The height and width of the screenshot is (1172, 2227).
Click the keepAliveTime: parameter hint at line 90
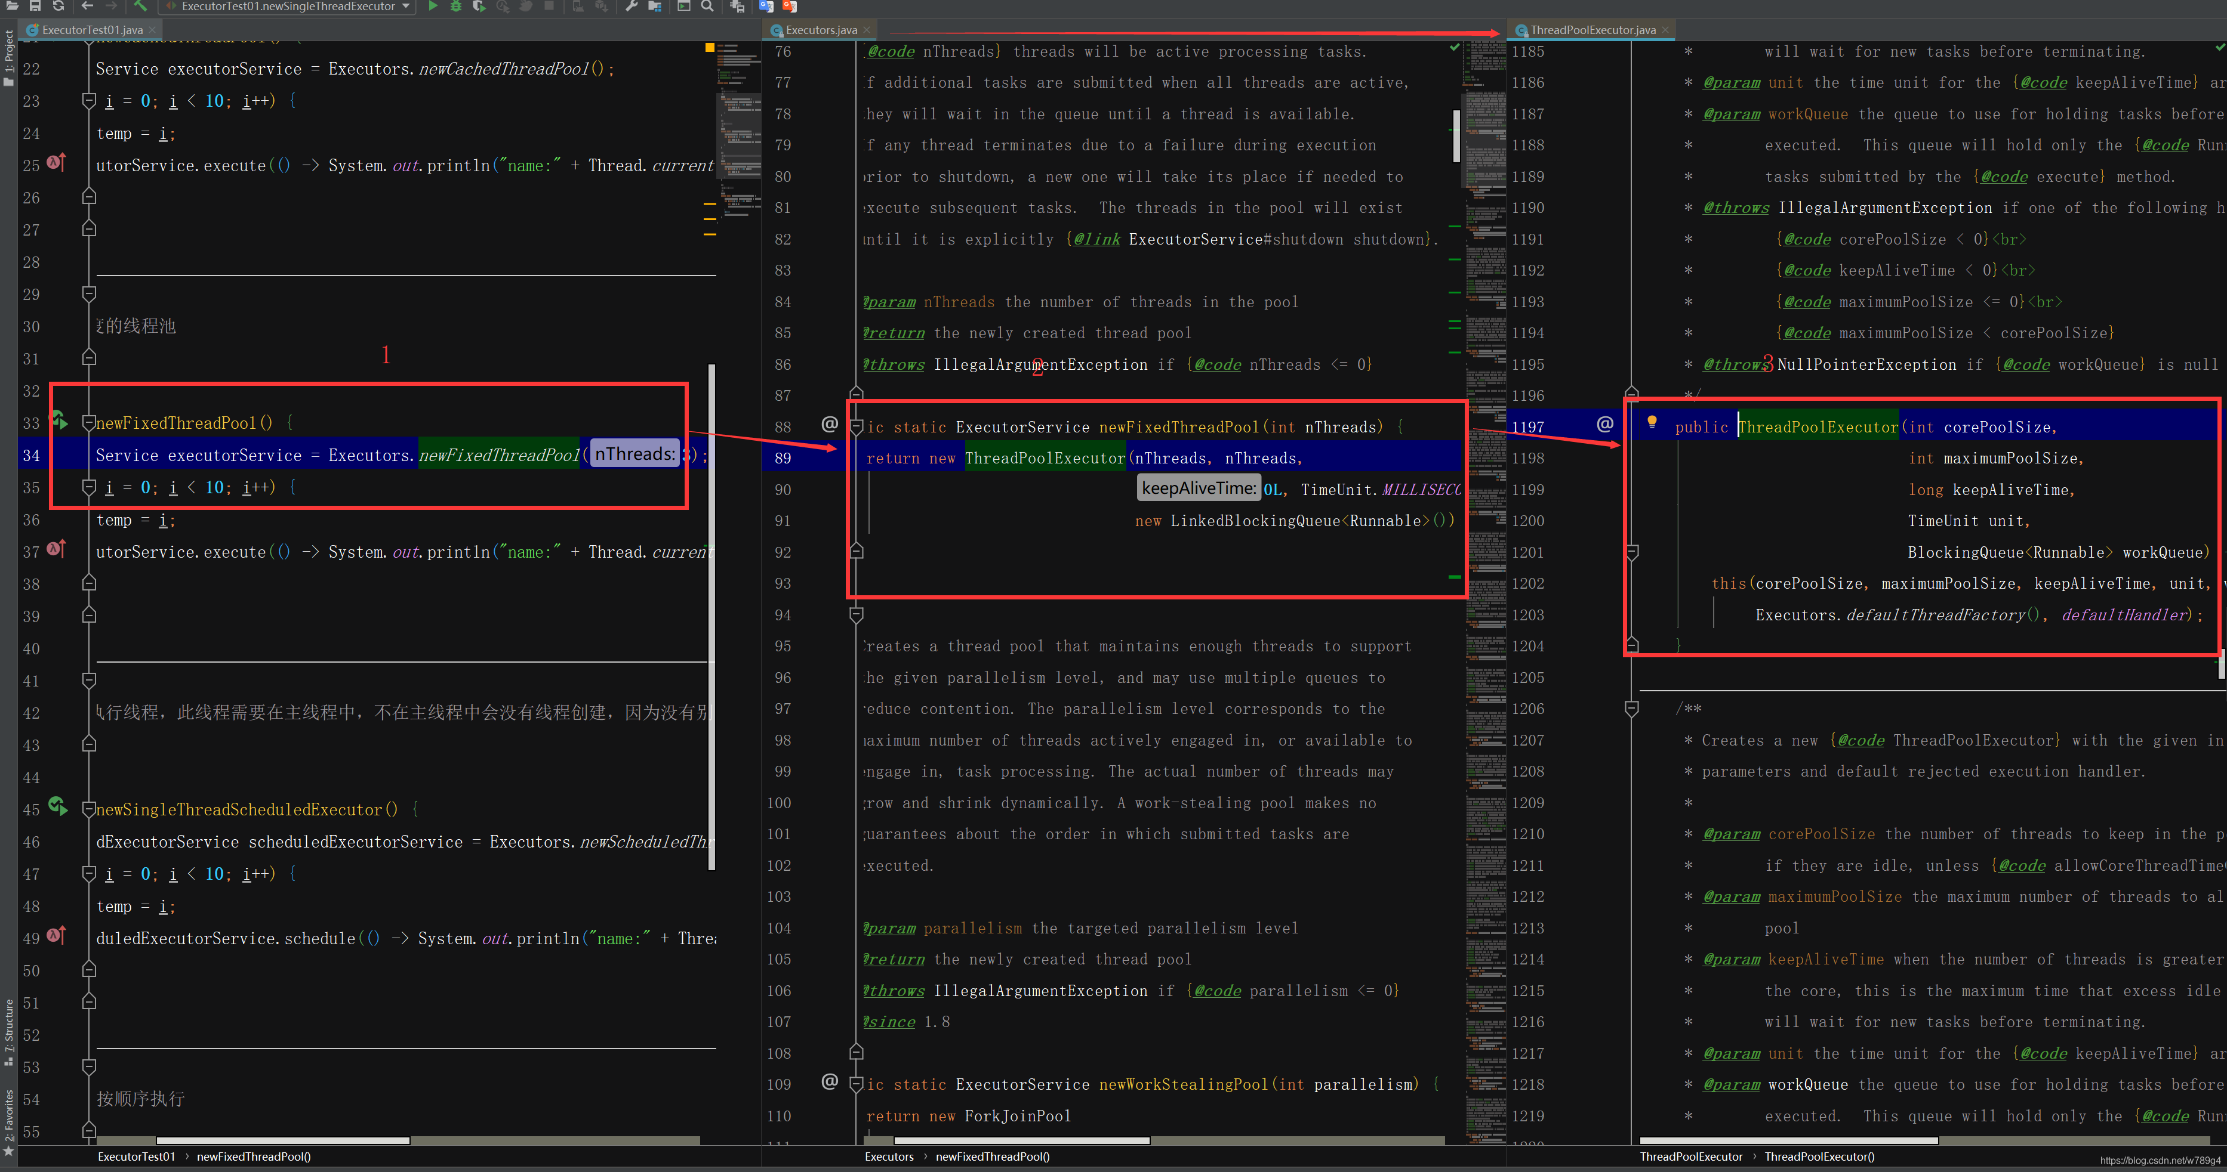[x=1198, y=488]
